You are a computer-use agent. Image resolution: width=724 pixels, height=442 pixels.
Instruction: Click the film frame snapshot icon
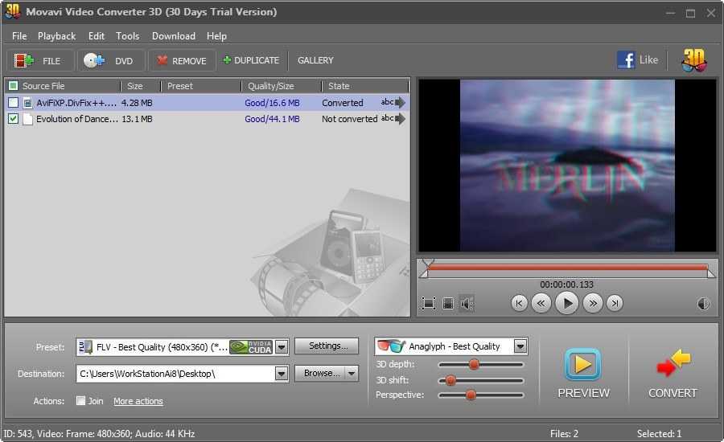448,303
